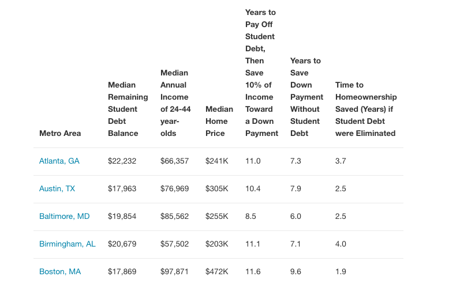The height and width of the screenshot is (284, 475).
Task: Follow the Birmingham, AL link
Action: pos(67,244)
